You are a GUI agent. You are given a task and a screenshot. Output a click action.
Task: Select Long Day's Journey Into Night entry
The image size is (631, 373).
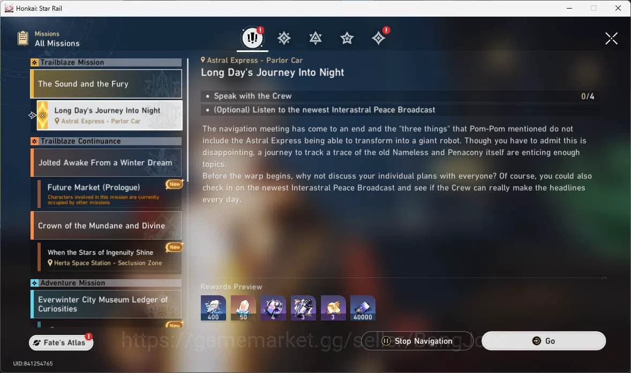tap(109, 115)
